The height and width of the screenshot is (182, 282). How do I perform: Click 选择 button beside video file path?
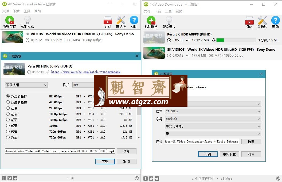tap(127, 151)
